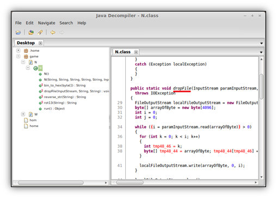Click the hom file icon

tap(26, 120)
